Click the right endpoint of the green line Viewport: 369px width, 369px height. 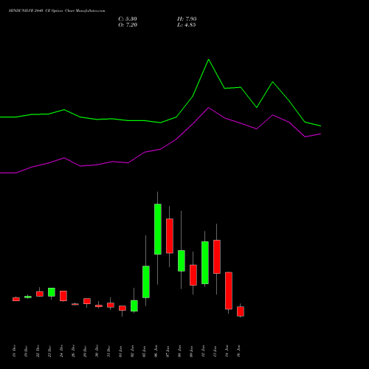coord(320,126)
